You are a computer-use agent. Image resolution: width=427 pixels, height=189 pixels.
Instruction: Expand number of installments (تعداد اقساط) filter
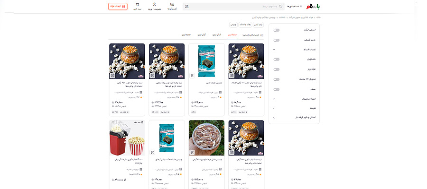pyautogui.click(x=274, y=50)
